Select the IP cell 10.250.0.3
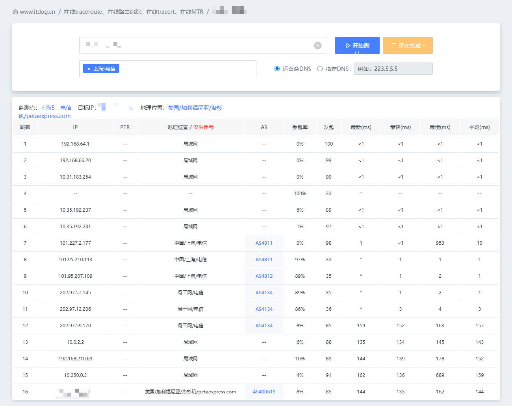 click(x=75, y=375)
